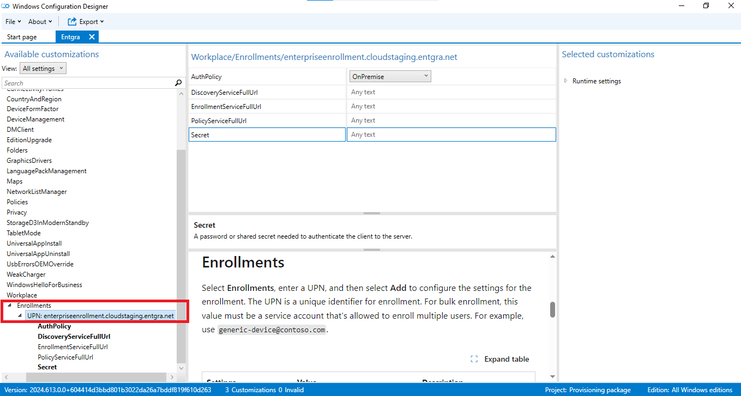Expand Runtime settings in Selected customizations
741x396 pixels.
tap(566, 81)
